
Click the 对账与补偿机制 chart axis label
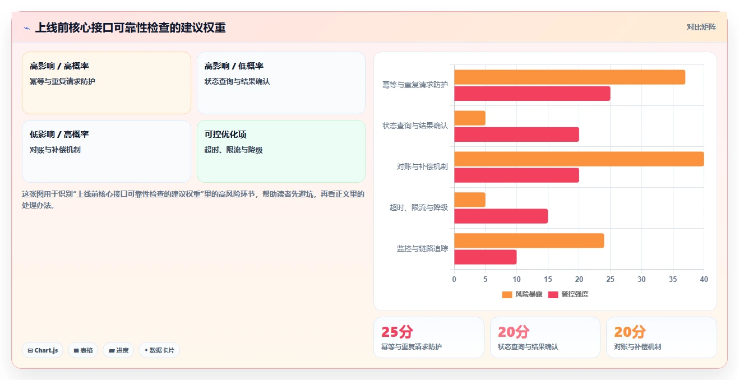(x=422, y=166)
